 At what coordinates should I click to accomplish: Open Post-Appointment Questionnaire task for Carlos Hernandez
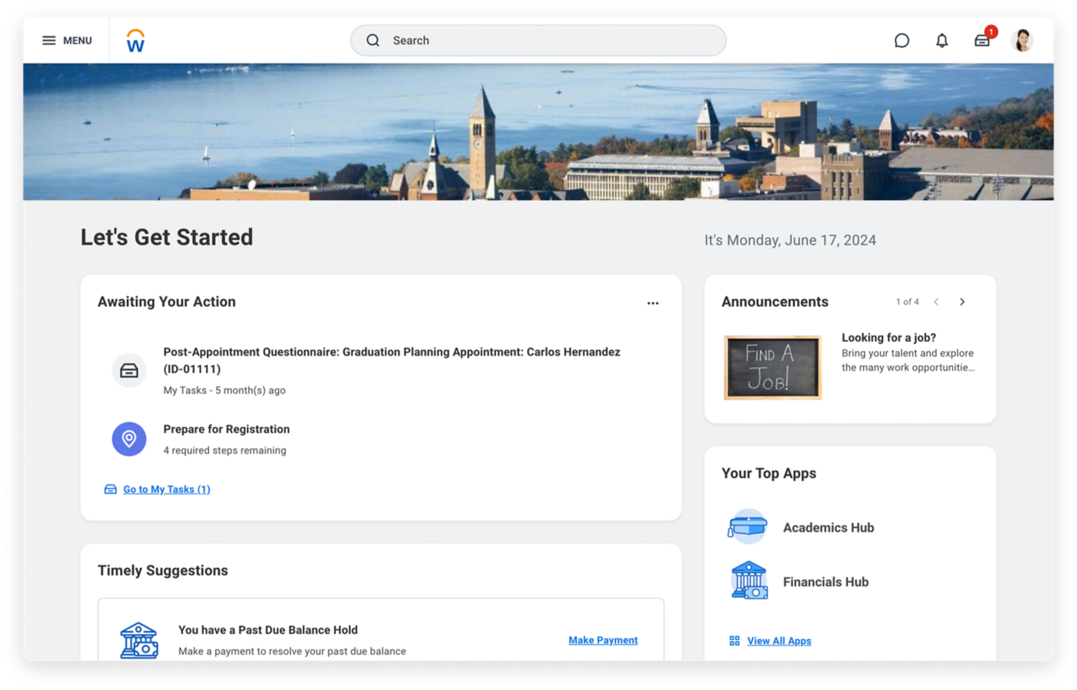391,360
